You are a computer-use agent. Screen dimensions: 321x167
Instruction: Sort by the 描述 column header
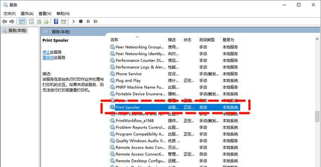tap(174, 40)
